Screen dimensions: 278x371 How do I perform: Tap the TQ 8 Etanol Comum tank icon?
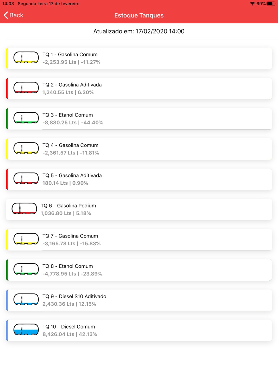[26, 269]
